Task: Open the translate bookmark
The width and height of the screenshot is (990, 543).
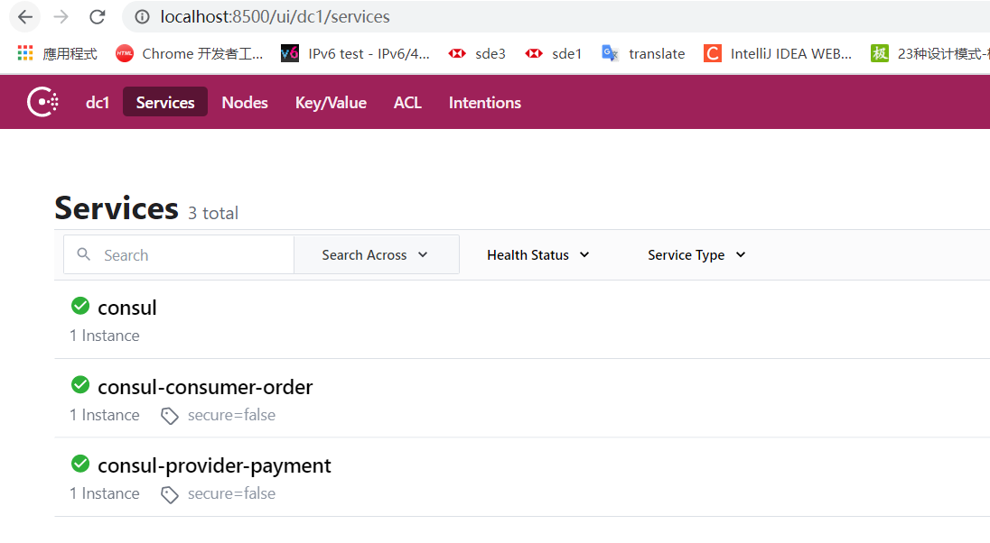Action: pyautogui.click(x=644, y=53)
